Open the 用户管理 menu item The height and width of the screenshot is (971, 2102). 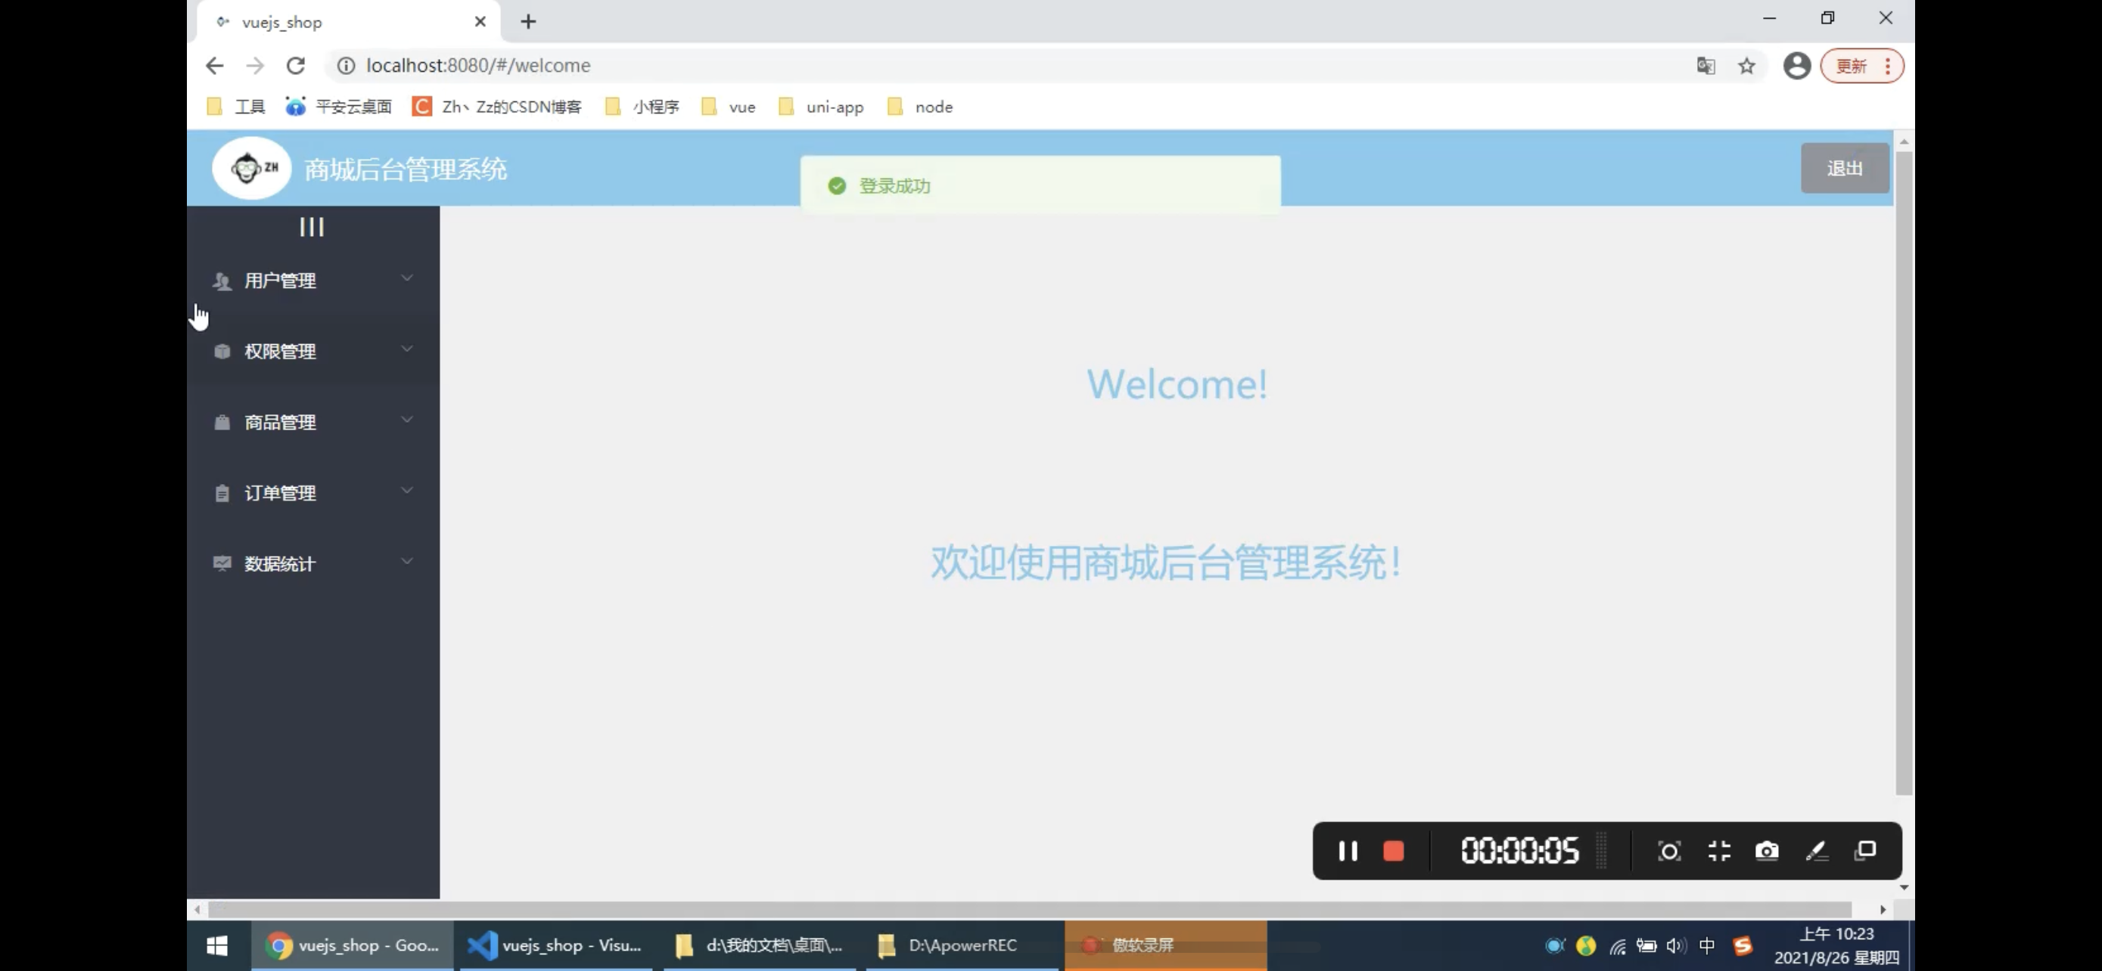(x=313, y=281)
